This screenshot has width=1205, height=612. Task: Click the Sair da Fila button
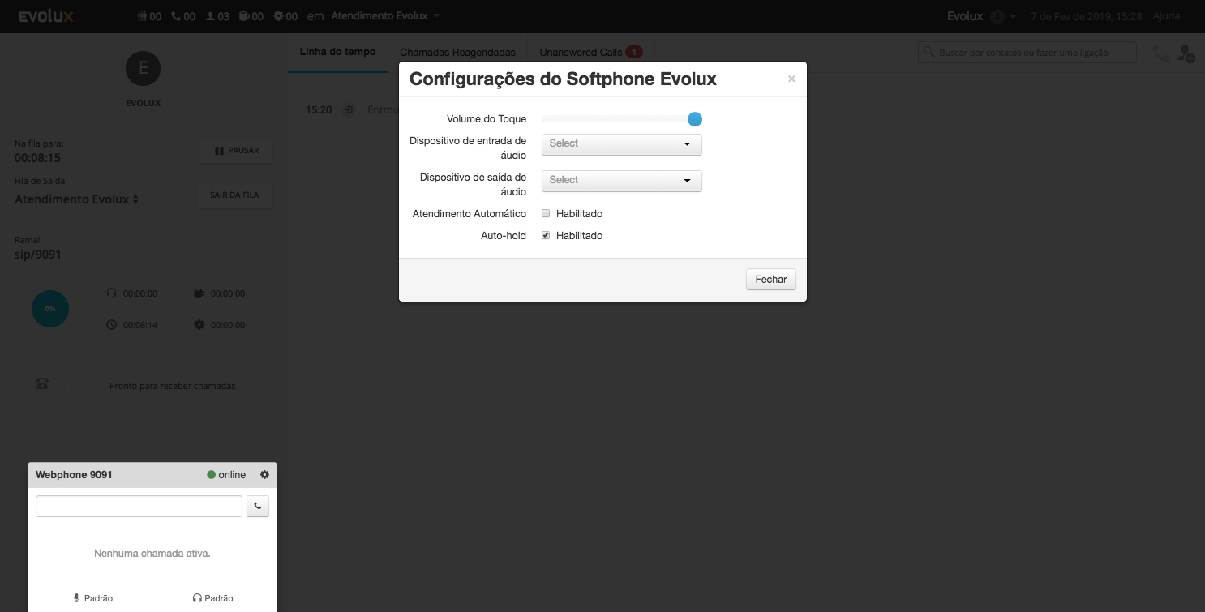pyautogui.click(x=235, y=195)
